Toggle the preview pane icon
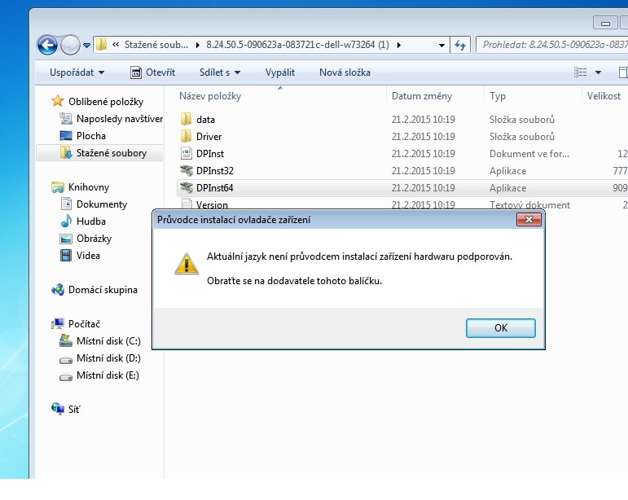 (x=623, y=72)
